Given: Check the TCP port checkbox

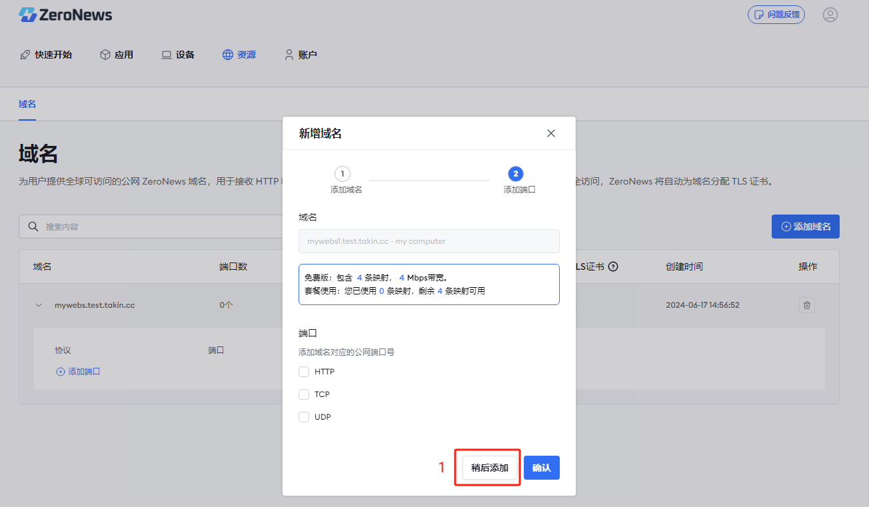Looking at the screenshot, I should [x=304, y=394].
